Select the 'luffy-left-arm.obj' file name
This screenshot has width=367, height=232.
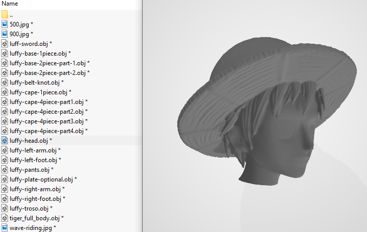point(33,150)
